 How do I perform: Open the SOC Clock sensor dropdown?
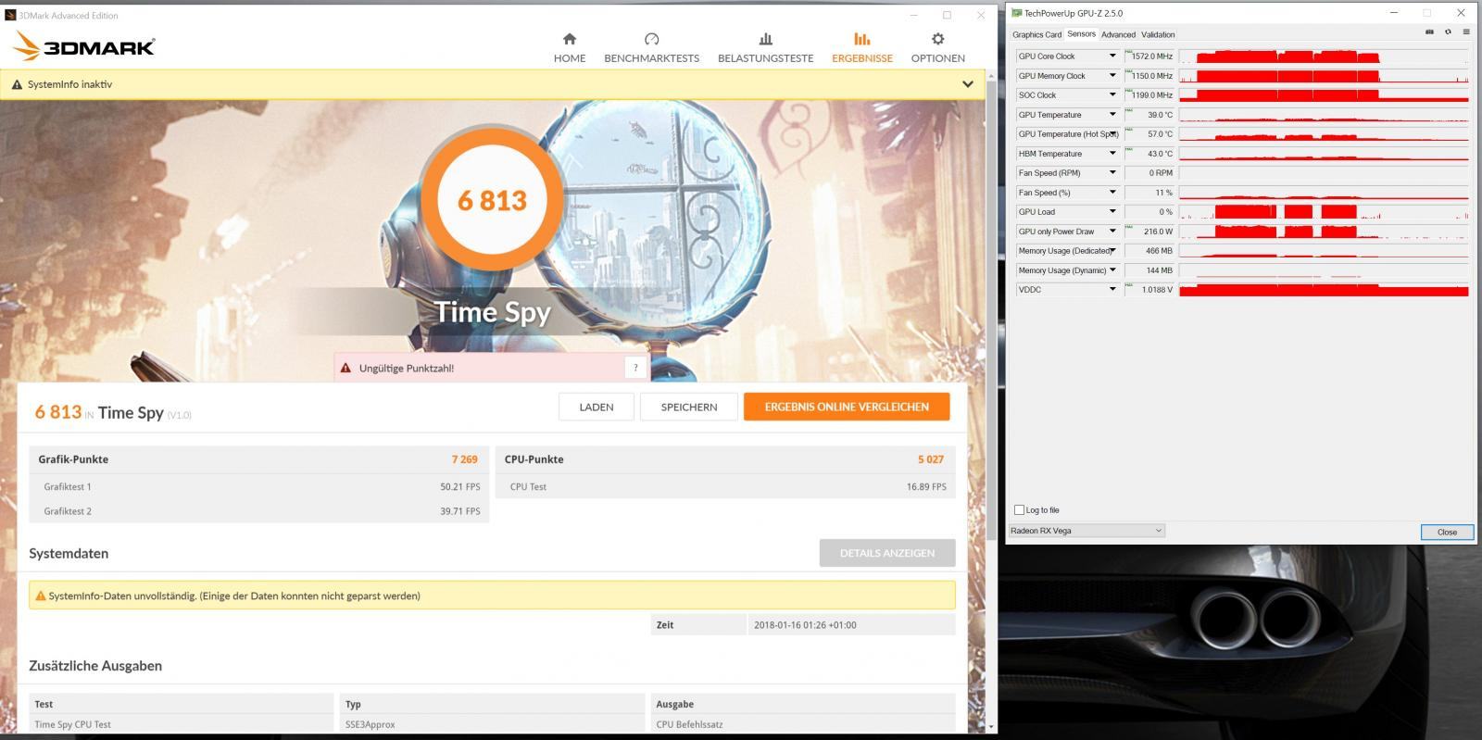tap(1112, 95)
